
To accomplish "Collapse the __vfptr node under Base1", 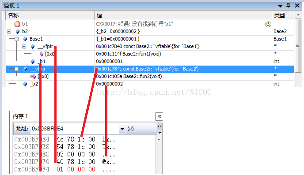I will click(x=24, y=47).
